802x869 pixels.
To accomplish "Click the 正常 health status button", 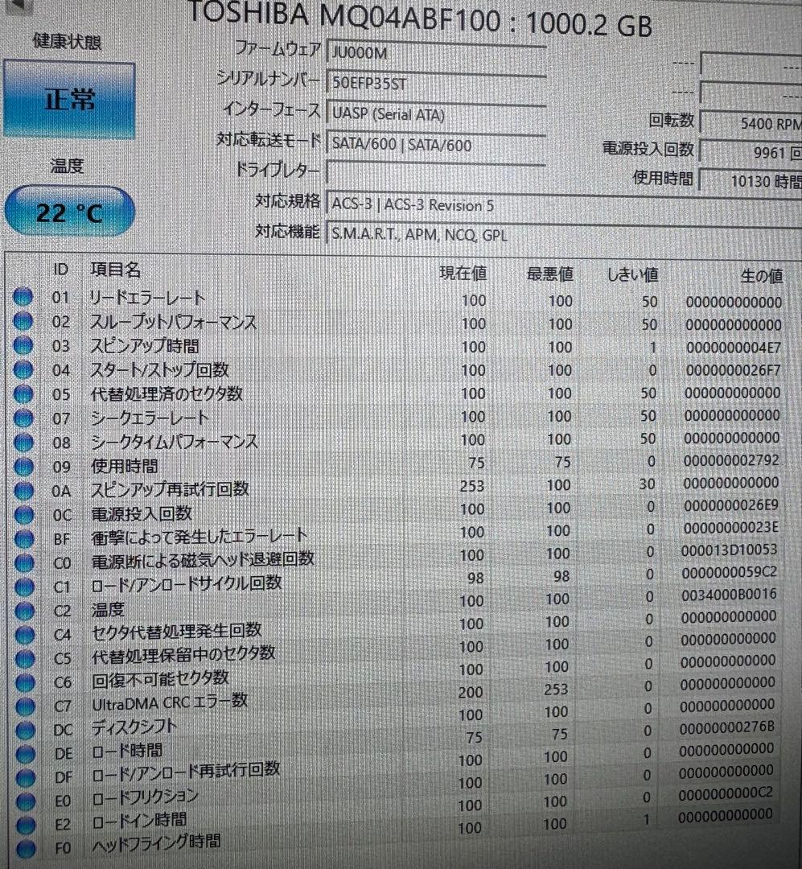I will [x=69, y=101].
